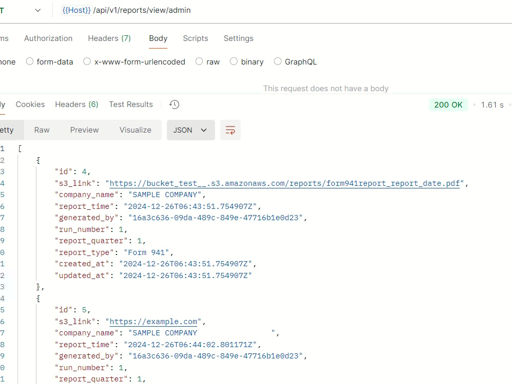Click the second generated_by UUID value
512x384 pixels.
coord(216,356)
